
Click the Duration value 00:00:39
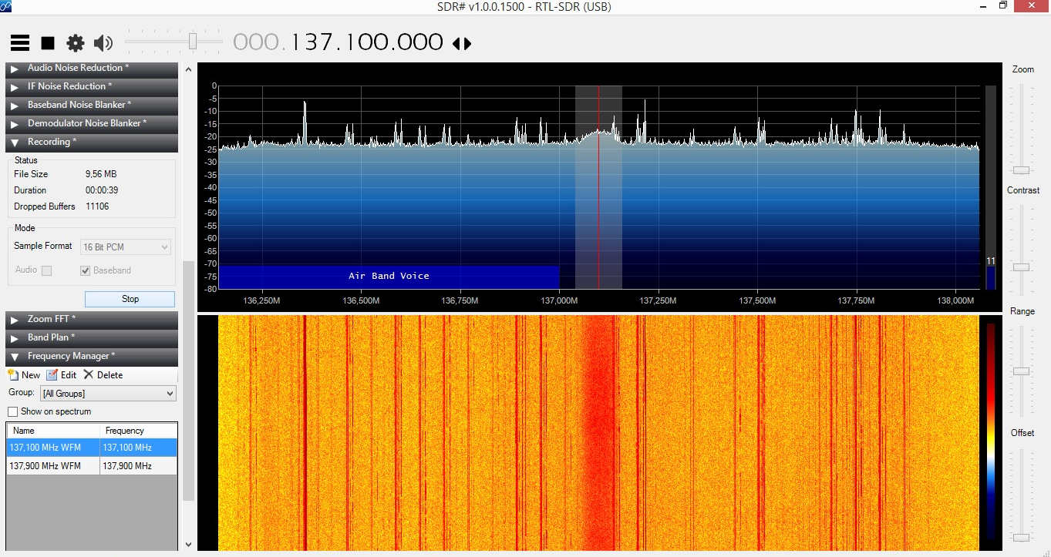[x=102, y=190]
